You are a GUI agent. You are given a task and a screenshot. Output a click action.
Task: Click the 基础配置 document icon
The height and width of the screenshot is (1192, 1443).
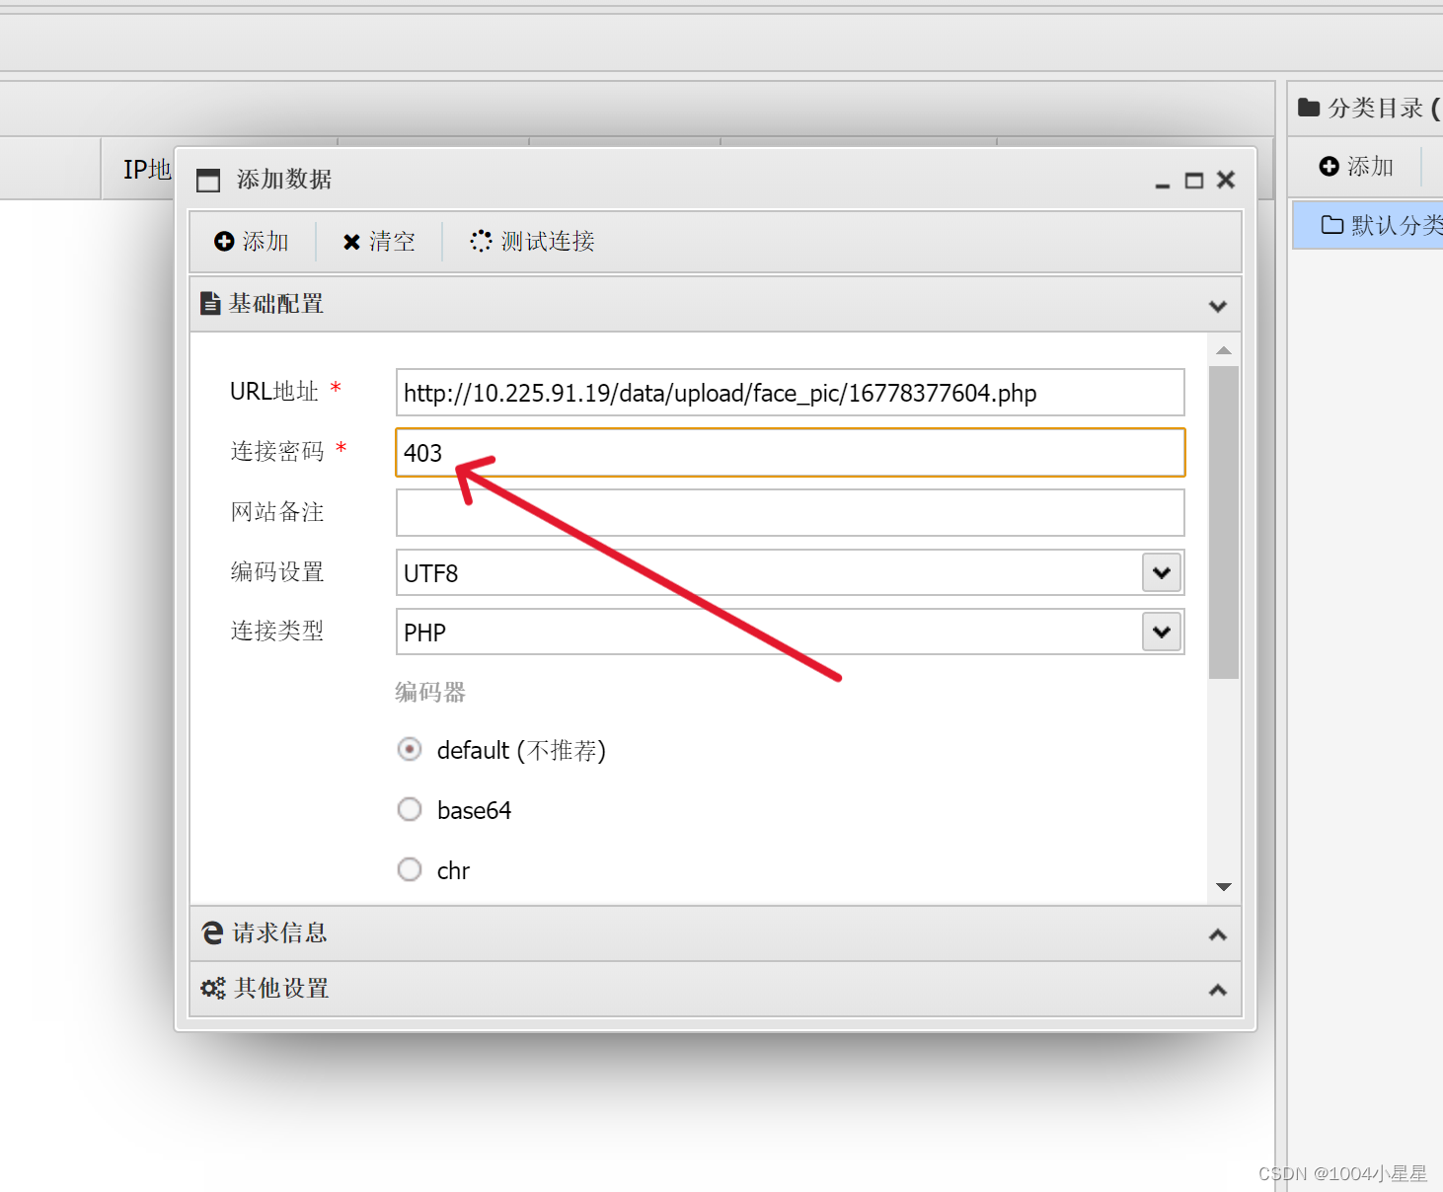point(210,303)
